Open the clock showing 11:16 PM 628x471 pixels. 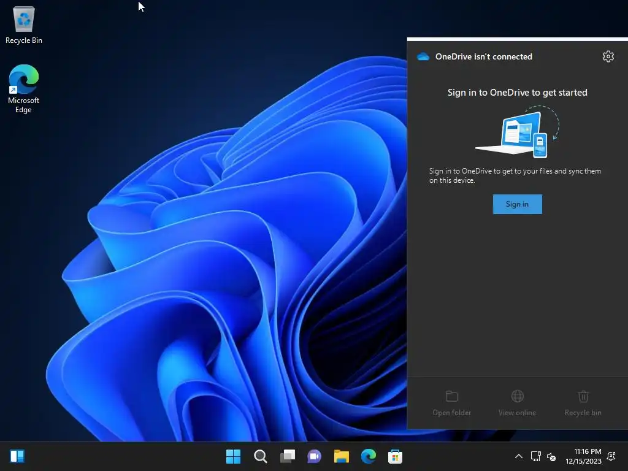pyautogui.click(x=584, y=456)
